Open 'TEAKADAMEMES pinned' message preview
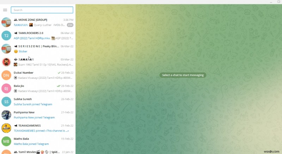 [x=41, y=131]
